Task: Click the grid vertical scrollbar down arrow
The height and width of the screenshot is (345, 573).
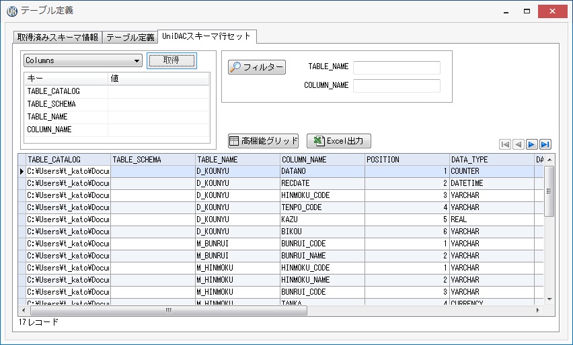Action: pos(549,299)
